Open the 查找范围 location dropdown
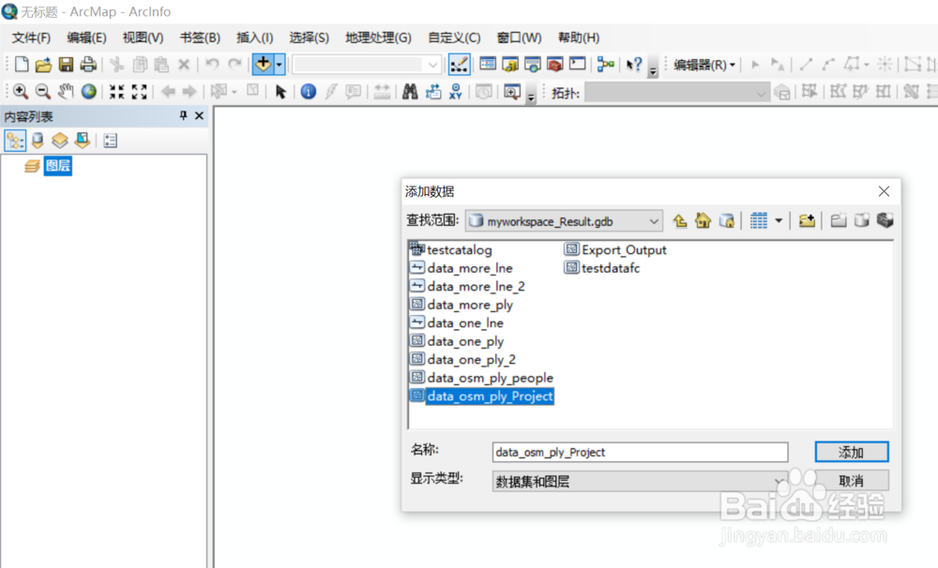The image size is (938, 568). pyautogui.click(x=564, y=221)
